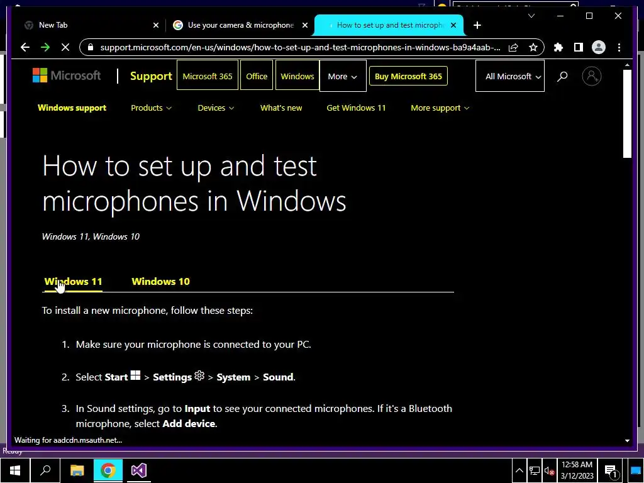Open taskbar search magnifier
This screenshot has height=483, width=644.
pos(45,470)
